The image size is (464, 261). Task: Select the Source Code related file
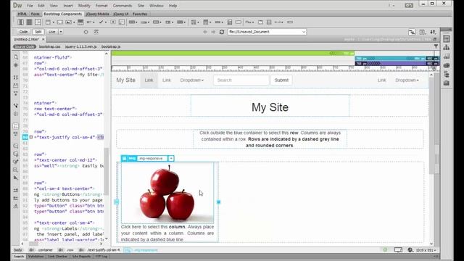coord(24,46)
